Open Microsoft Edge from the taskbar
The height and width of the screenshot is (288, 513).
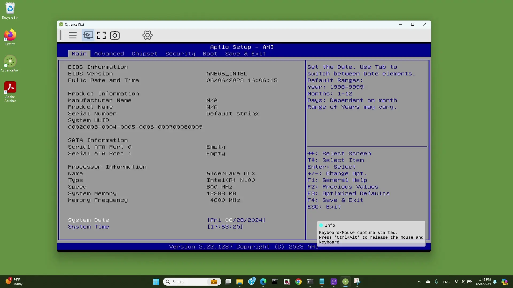click(263, 282)
